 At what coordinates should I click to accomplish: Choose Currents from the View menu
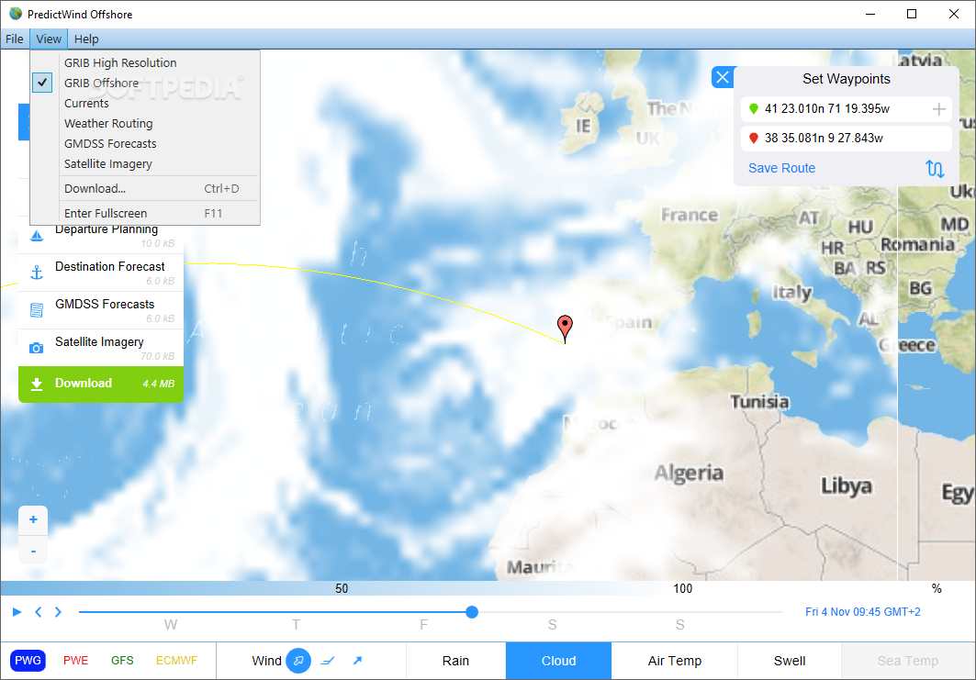pos(145,104)
